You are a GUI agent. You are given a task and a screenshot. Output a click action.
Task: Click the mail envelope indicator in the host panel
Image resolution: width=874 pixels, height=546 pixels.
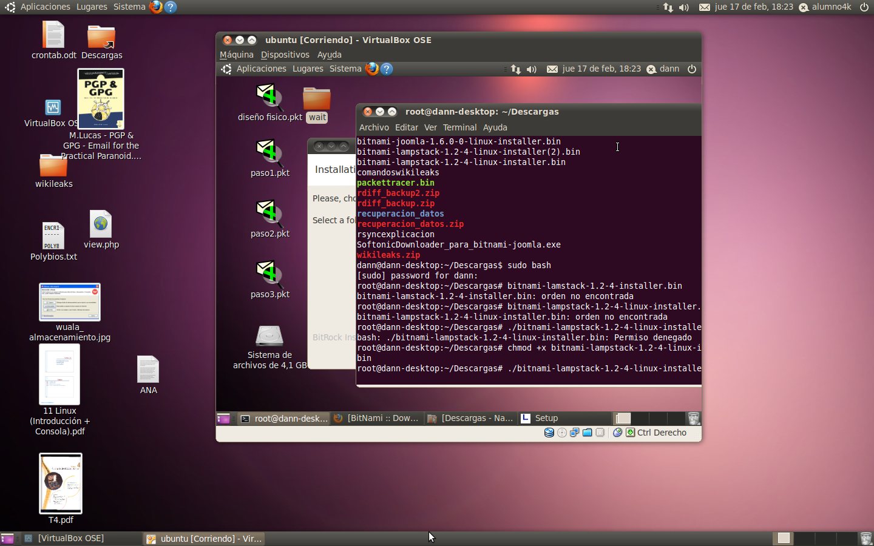[x=705, y=7]
